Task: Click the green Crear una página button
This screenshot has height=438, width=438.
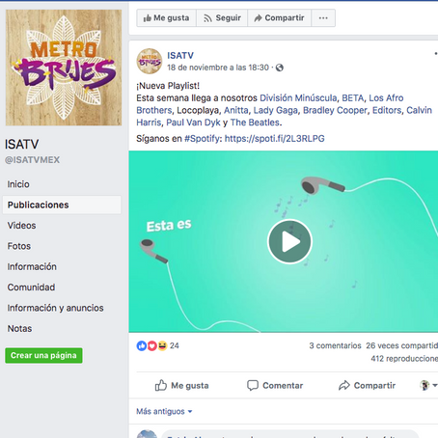Action: tap(43, 355)
